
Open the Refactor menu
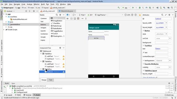(37, 4)
